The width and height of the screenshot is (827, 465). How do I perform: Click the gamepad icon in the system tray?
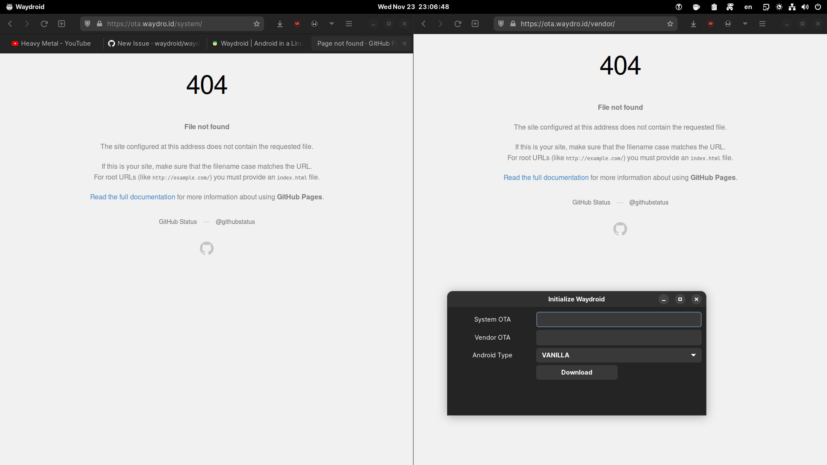pos(730,7)
